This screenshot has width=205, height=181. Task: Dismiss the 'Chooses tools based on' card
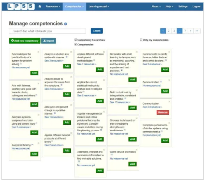[137, 118]
